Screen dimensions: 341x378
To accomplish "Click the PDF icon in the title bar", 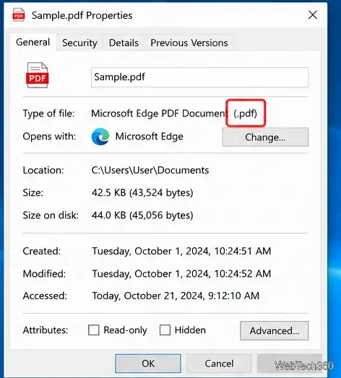I will [x=19, y=14].
